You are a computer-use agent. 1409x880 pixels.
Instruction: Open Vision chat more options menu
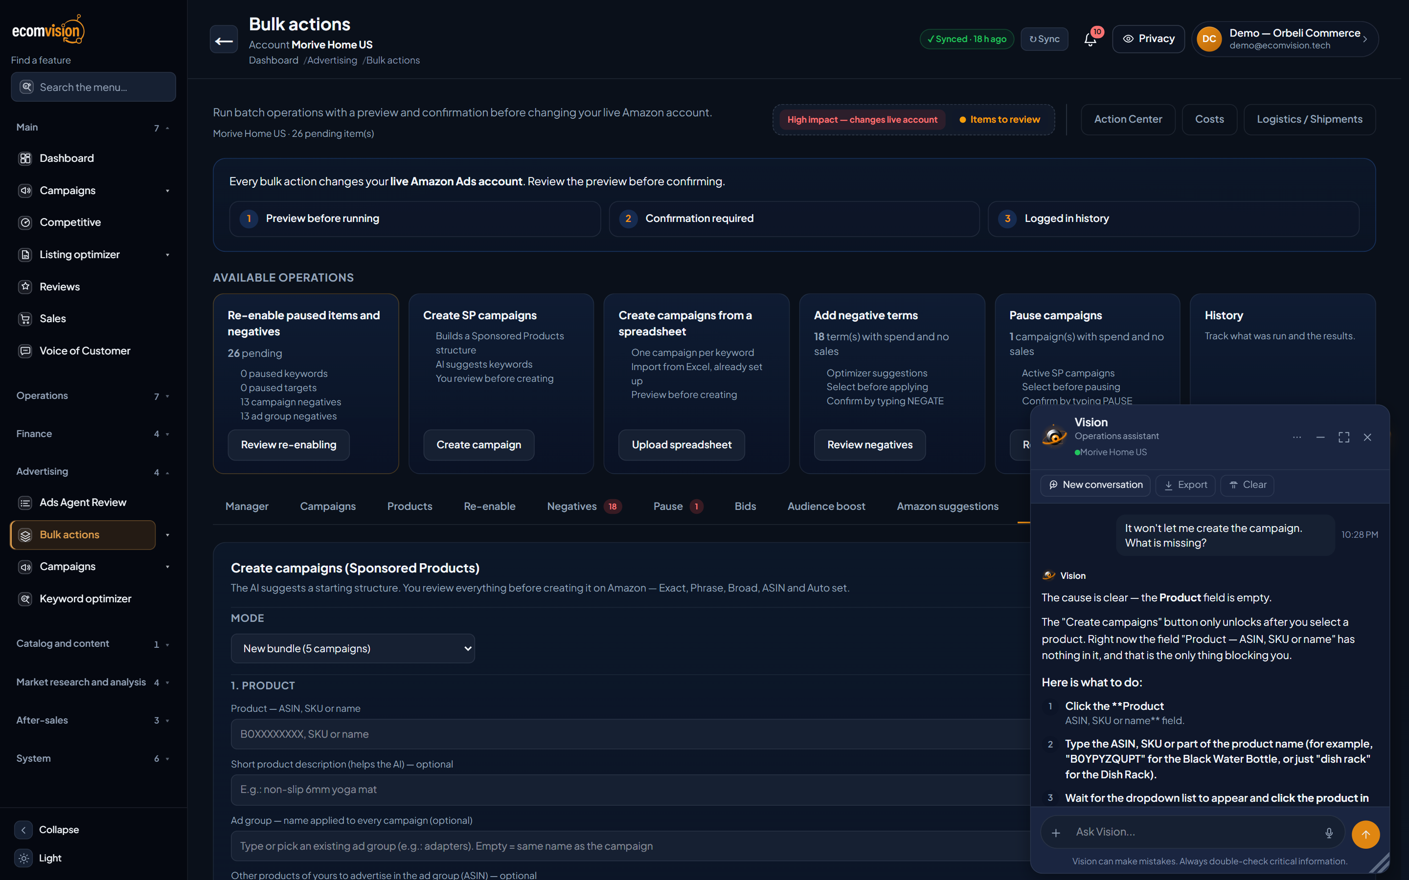(1296, 437)
